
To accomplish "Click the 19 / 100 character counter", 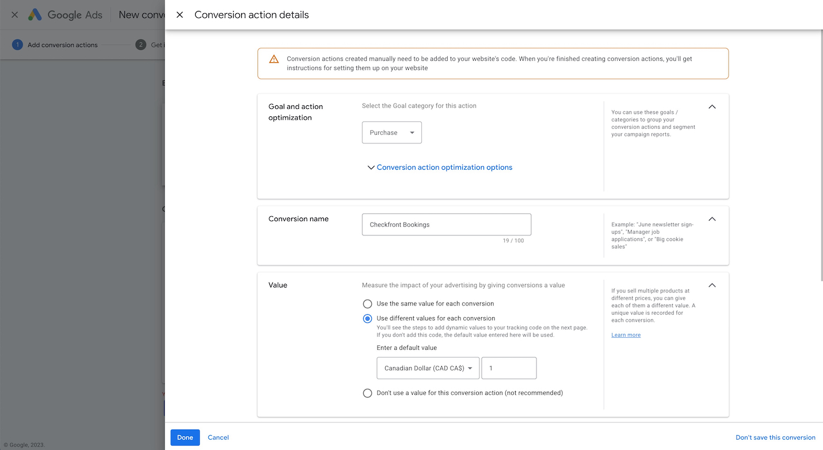I will (x=513, y=241).
